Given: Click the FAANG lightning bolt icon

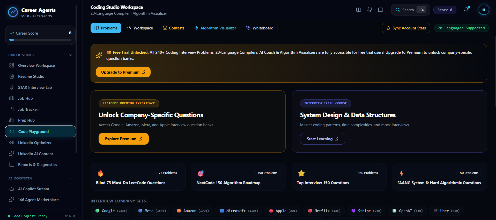Looking at the screenshot, I should 402,173.
